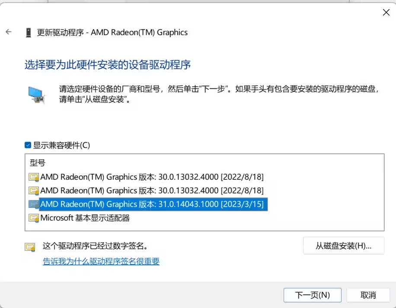The image size is (396, 308).
Task: Click the icon of the Microsoft 基本显示适配器 row
Action: click(x=33, y=218)
